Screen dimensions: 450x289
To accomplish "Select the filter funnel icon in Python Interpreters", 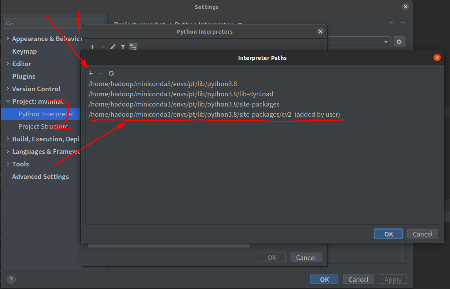I will coord(123,47).
